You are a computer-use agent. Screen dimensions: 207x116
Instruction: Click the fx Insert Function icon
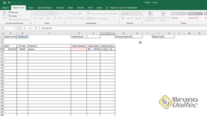[36, 28]
